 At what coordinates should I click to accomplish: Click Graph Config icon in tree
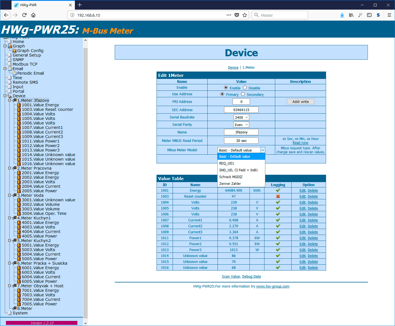(x=14, y=51)
